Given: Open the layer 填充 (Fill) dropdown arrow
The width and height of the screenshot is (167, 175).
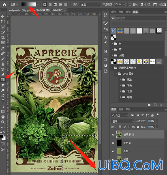Looking at the screenshot, I should point(157,127).
